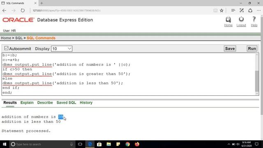Image resolution: width=263 pixels, height=148 pixels.
Task: Add page to favorites star icon
Action: click(221, 10)
